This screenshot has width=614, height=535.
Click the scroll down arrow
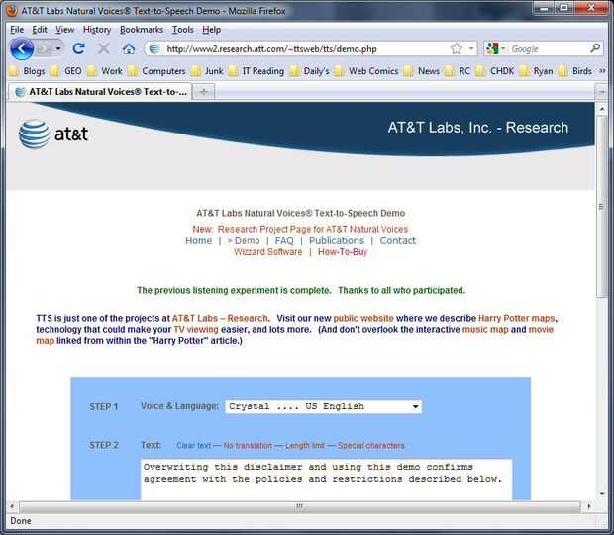coord(602,493)
